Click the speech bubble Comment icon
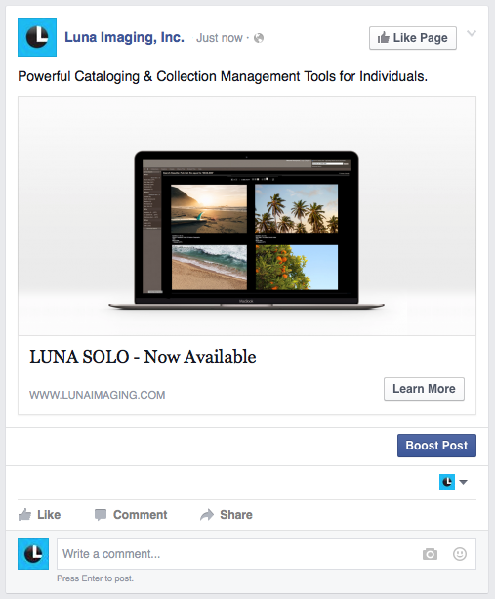Viewport: 495px width, 599px height. tap(101, 515)
